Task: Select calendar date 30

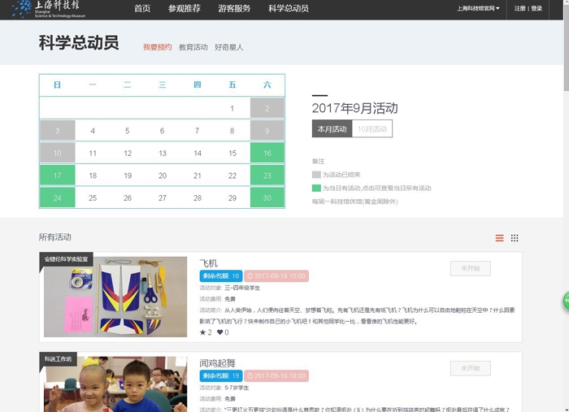Action: (x=267, y=197)
